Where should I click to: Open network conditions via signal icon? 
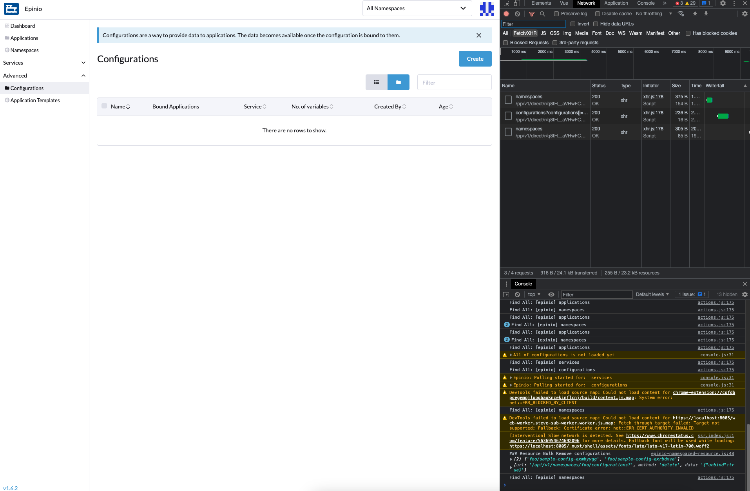click(681, 14)
